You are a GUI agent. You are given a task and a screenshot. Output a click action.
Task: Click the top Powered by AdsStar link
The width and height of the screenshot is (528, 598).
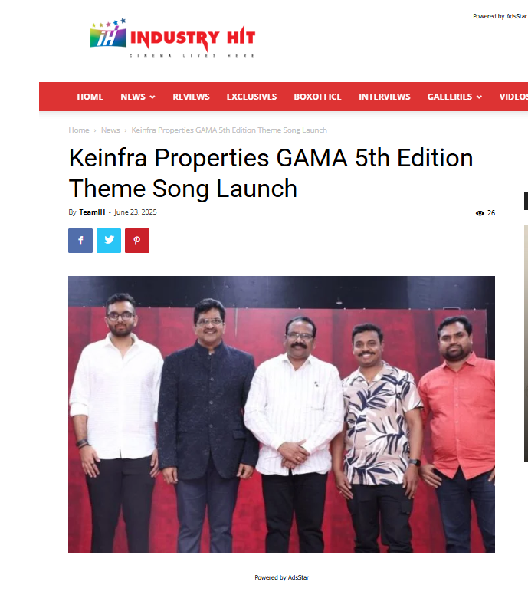pos(500,16)
